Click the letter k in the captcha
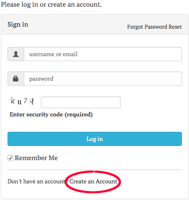The image size is (189, 200). click(13, 101)
